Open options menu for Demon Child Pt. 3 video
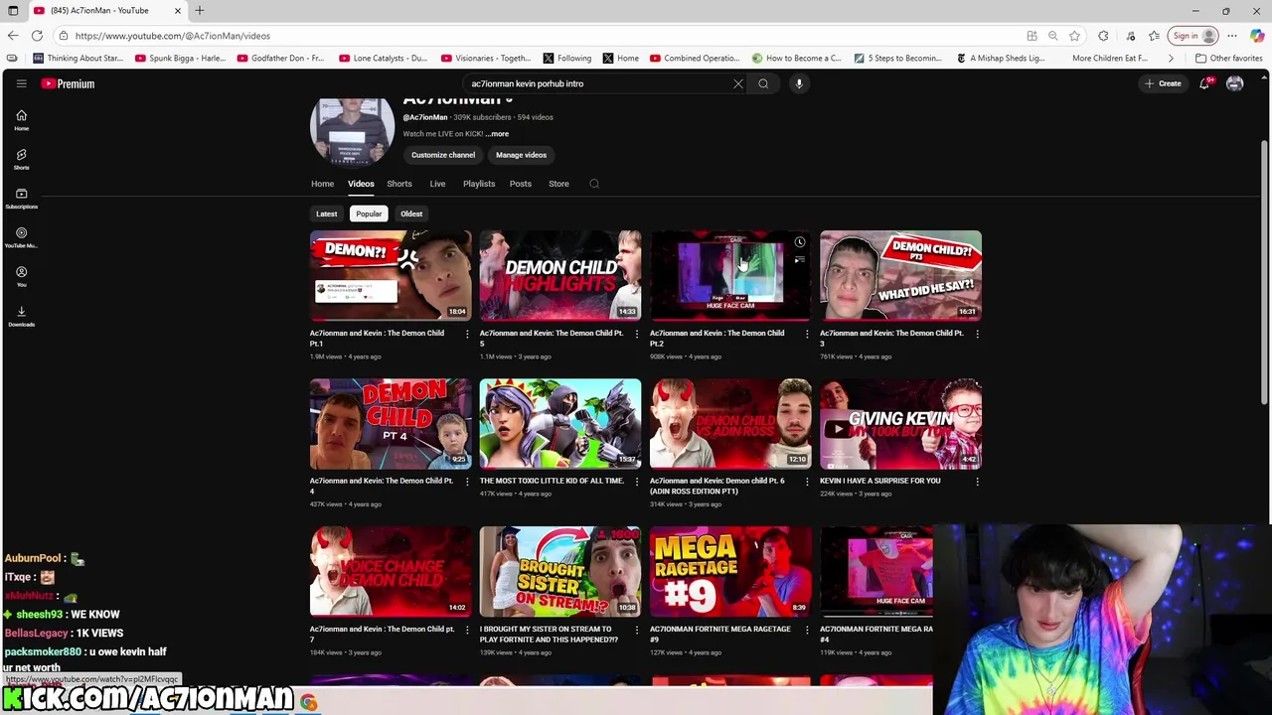This screenshot has height=715, width=1272. coord(977,334)
